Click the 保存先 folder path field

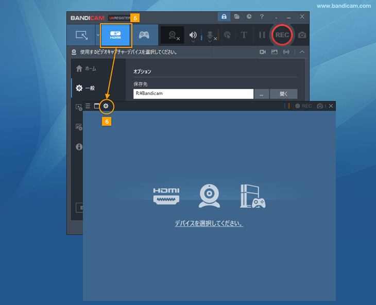click(x=193, y=94)
